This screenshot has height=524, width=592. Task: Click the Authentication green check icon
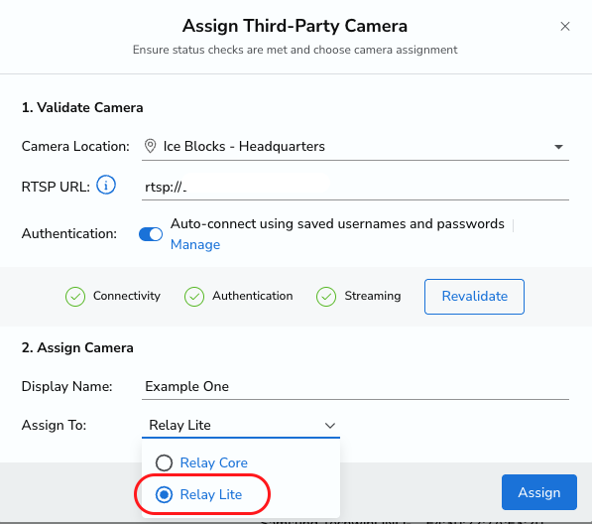194,296
